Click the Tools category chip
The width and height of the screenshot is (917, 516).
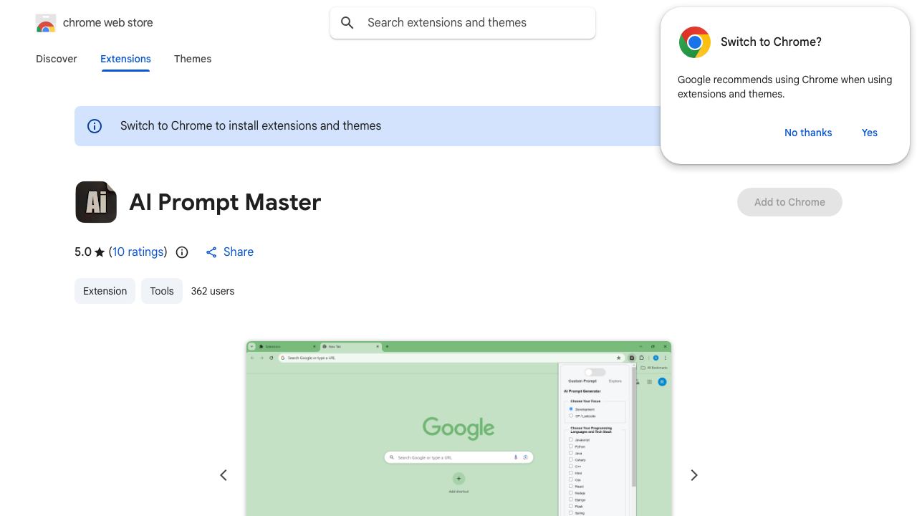[162, 291]
